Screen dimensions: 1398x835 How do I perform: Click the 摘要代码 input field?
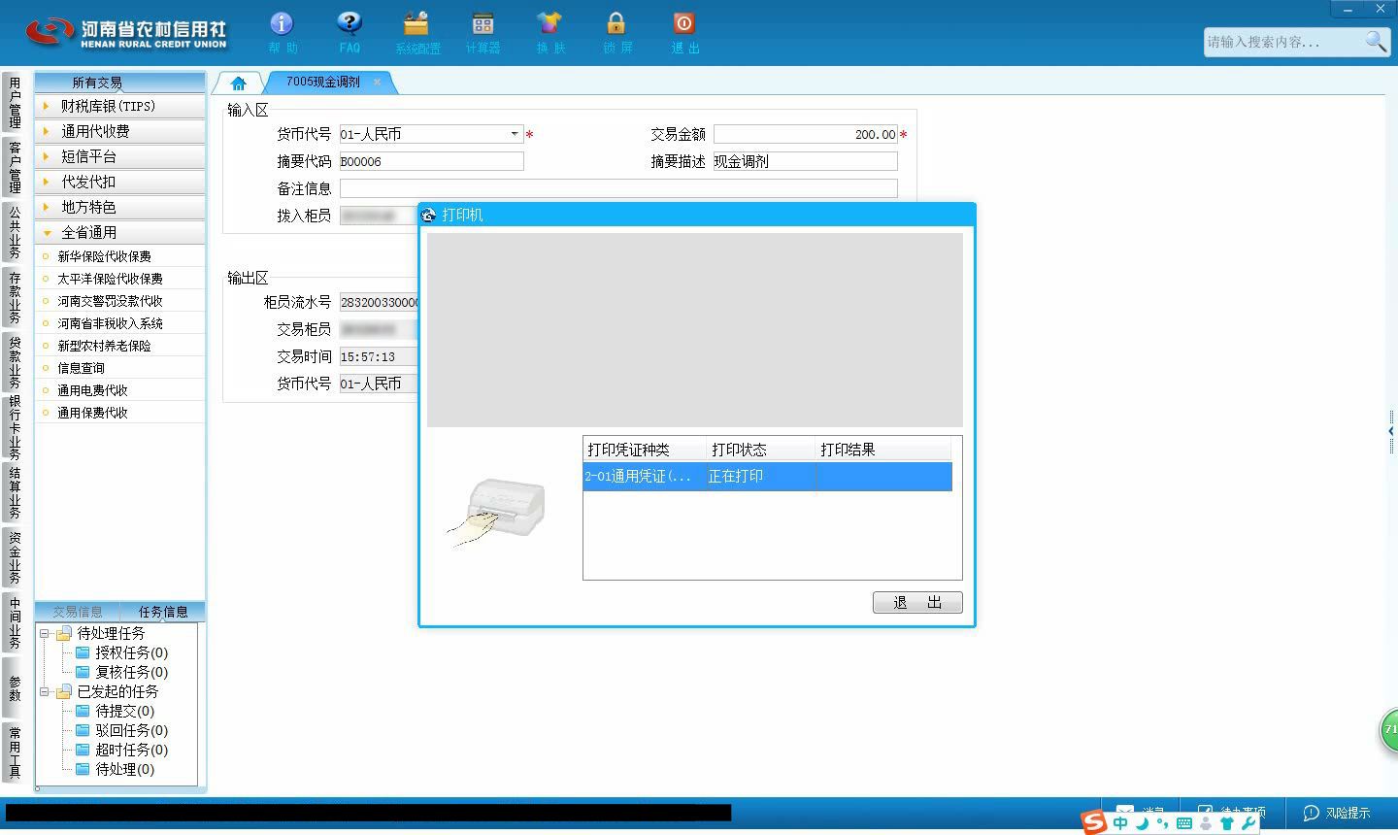[431, 161]
